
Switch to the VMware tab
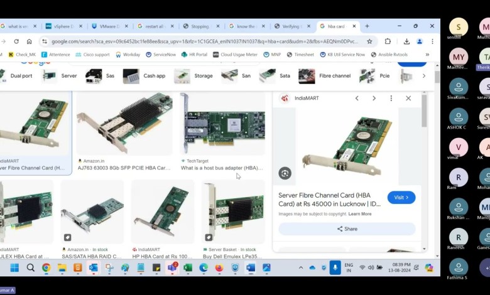point(109,26)
